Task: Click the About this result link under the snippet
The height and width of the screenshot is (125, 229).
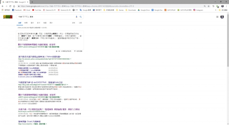Action: click(64, 51)
